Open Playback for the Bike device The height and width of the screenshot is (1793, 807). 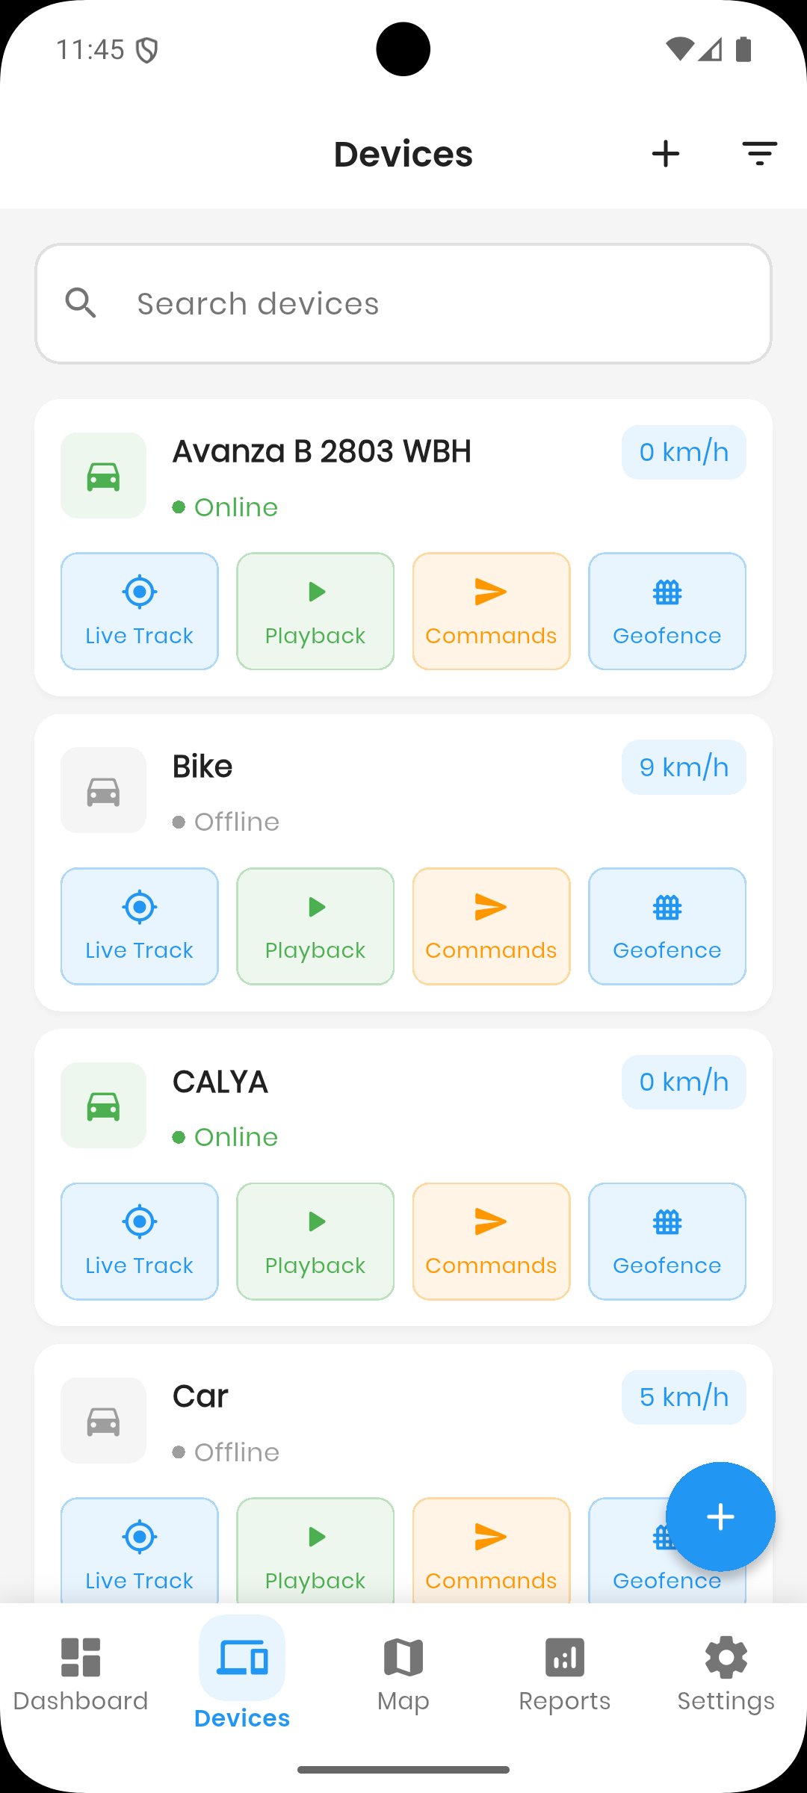click(x=315, y=926)
